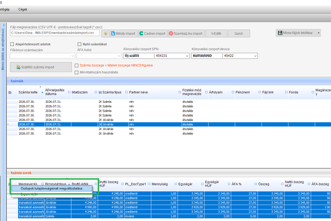The width and height of the screenshot is (331, 221).
Task: Click the Számla sorok section header
Action: point(169,173)
